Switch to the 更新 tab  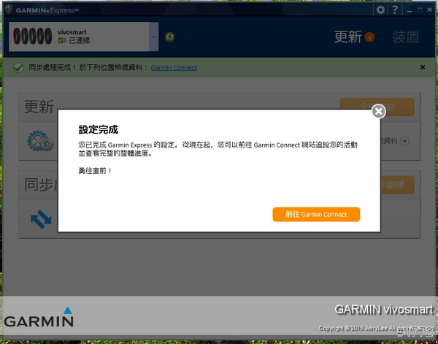[348, 37]
